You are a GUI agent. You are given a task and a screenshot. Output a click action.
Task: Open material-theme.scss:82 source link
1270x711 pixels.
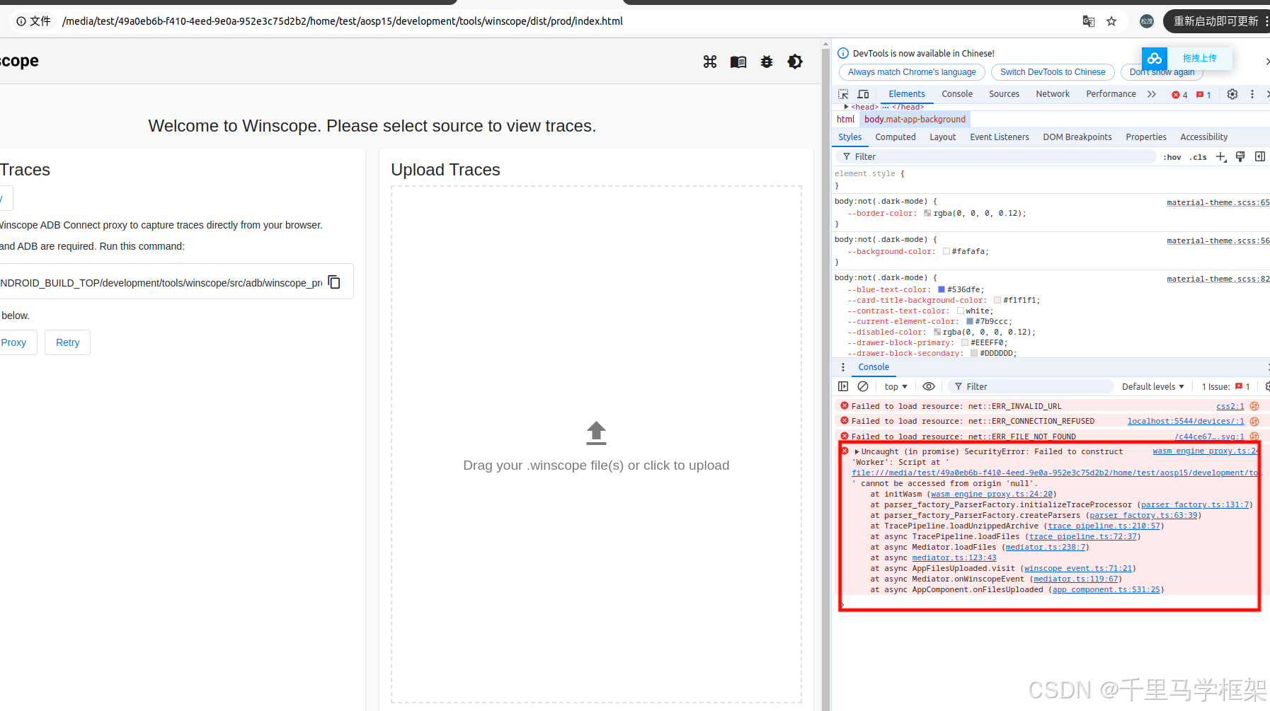coord(1218,279)
